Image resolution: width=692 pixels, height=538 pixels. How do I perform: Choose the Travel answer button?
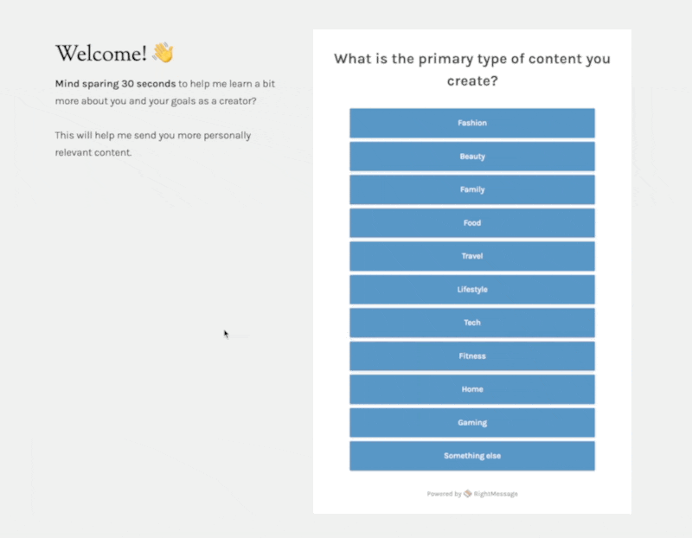pos(471,256)
